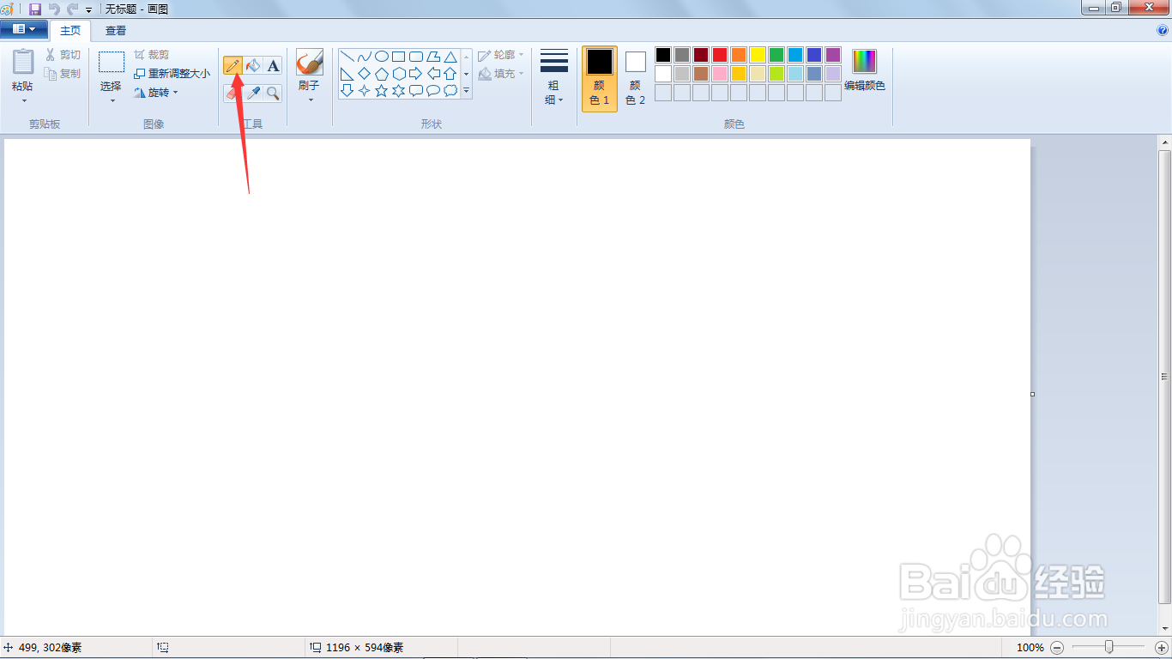Click the vertical scrollbar

pyautogui.click(x=1164, y=378)
